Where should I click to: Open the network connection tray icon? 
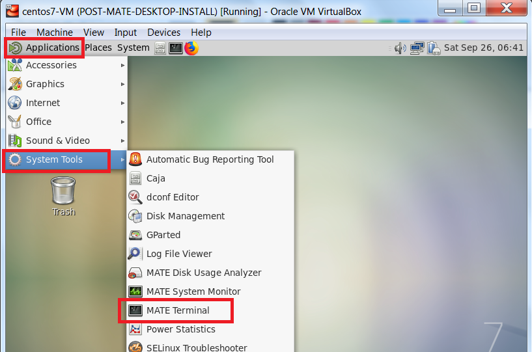click(x=417, y=47)
